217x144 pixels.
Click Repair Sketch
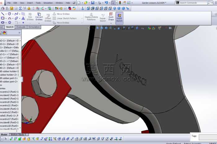pos(103,18)
